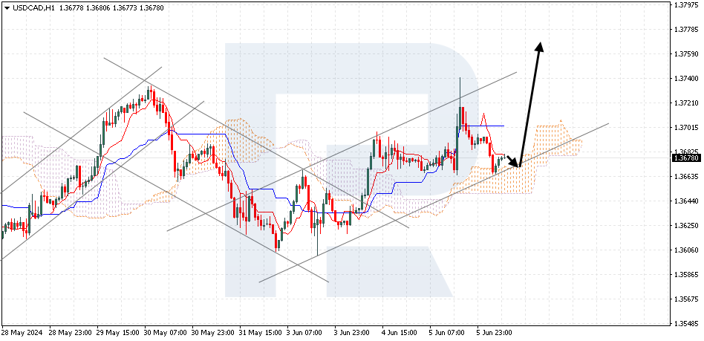Click the 3 Jun 07:00 time label
The width and height of the screenshot is (704, 341).
click(x=305, y=333)
